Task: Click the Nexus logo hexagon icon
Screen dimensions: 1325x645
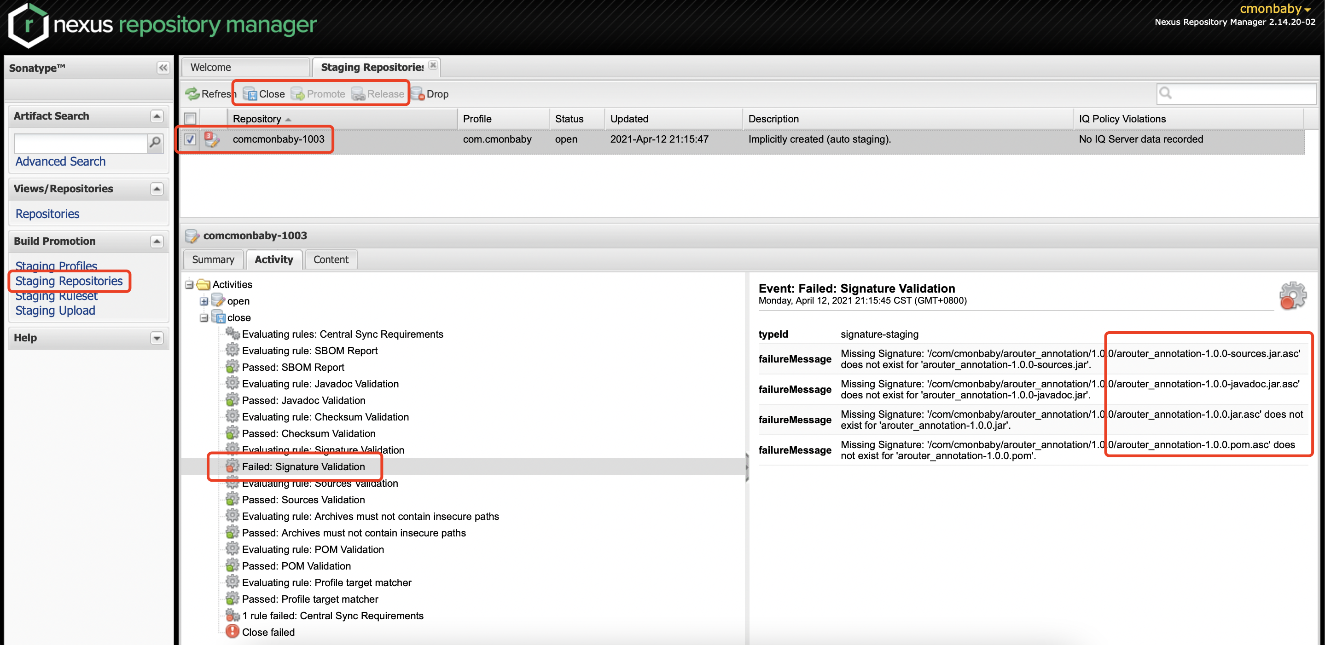Action: 28,26
